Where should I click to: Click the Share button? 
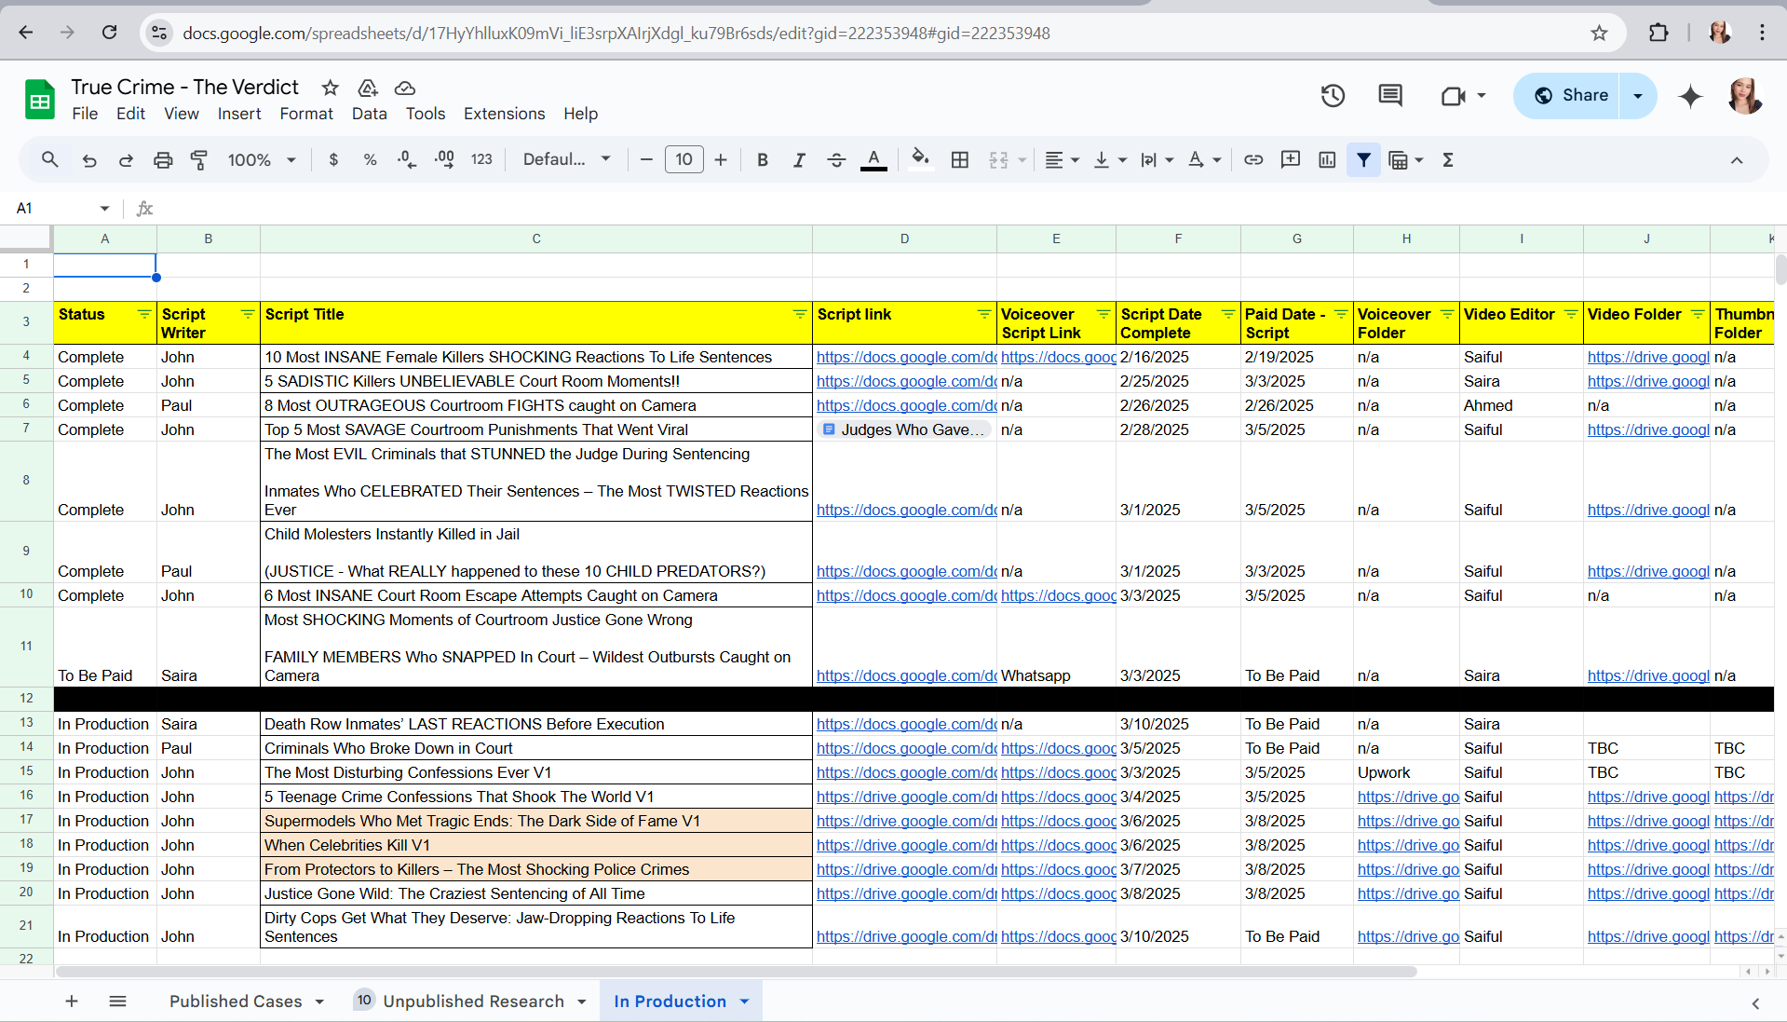click(1568, 95)
